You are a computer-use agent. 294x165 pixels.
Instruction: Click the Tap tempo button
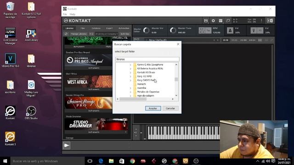[x=208, y=30]
